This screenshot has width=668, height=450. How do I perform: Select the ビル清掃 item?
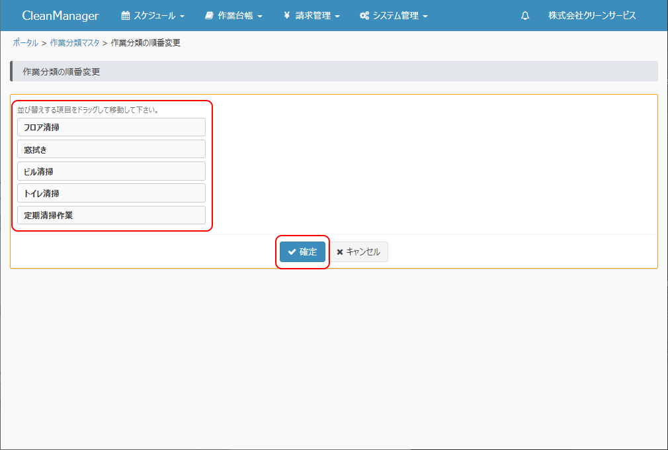point(111,171)
